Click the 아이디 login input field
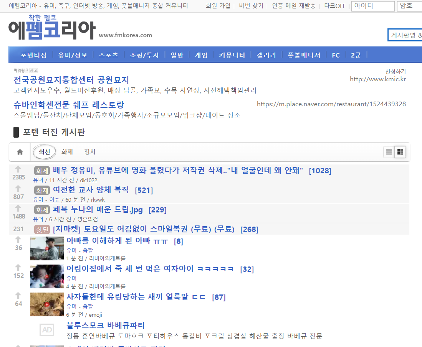422x347 pixels. 372,6
